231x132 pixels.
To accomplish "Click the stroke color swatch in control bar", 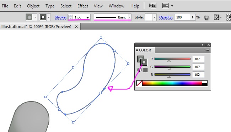I will (x=43, y=17).
